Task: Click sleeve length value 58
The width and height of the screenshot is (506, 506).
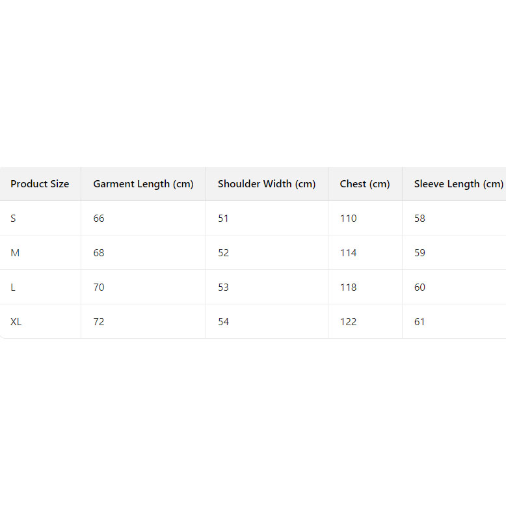Action: tap(420, 219)
